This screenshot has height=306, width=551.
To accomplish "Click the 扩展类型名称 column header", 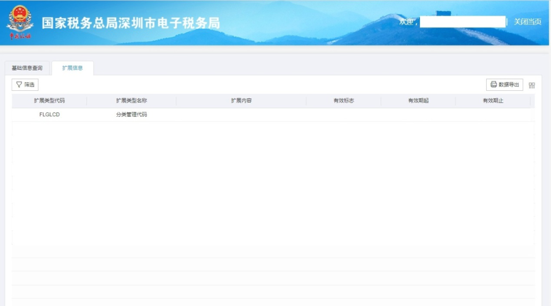I will 132,100.
